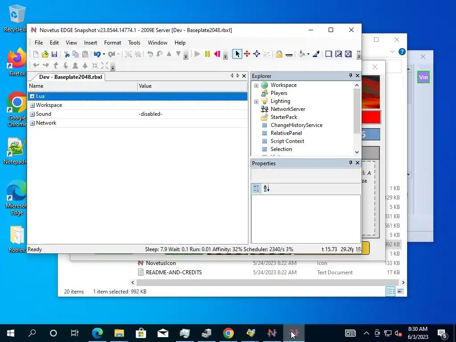This screenshot has width=456, height=342.
Task: Open the View menu
Action: [x=71, y=43]
